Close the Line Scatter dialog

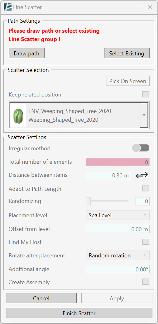pyautogui.click(x=150, y=7)
